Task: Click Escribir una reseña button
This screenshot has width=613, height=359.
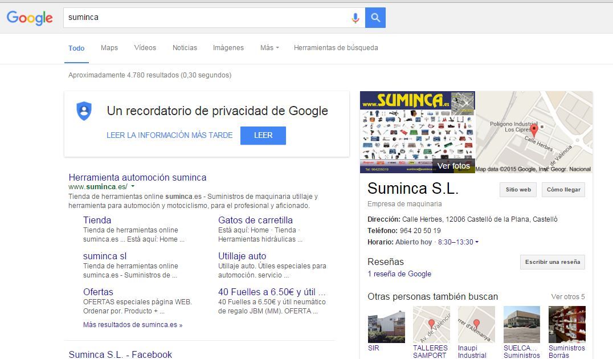Action: [x=553, y=262]
